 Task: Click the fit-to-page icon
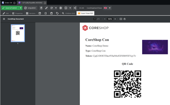click(x=121, y=19)
